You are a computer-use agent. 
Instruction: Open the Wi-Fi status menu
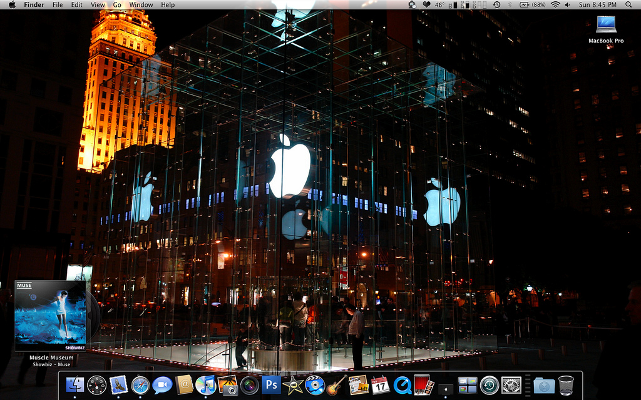pos(555,4)
